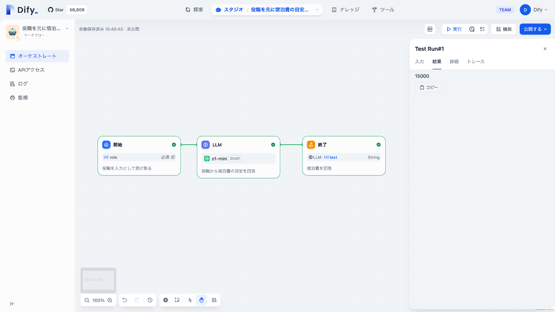Open the checklist icon in top toolbar

[x=482, y=29]
